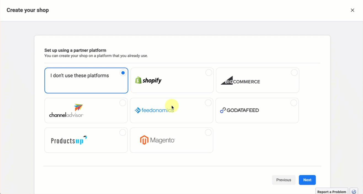Select the GoDataFeed radio button
The image size is (363, 194).
[x=294, y=103]
